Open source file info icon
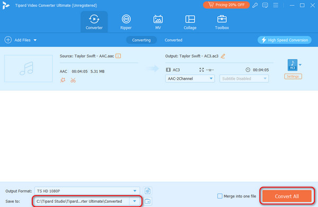This screenshot has height=207, width=318. 118,56
